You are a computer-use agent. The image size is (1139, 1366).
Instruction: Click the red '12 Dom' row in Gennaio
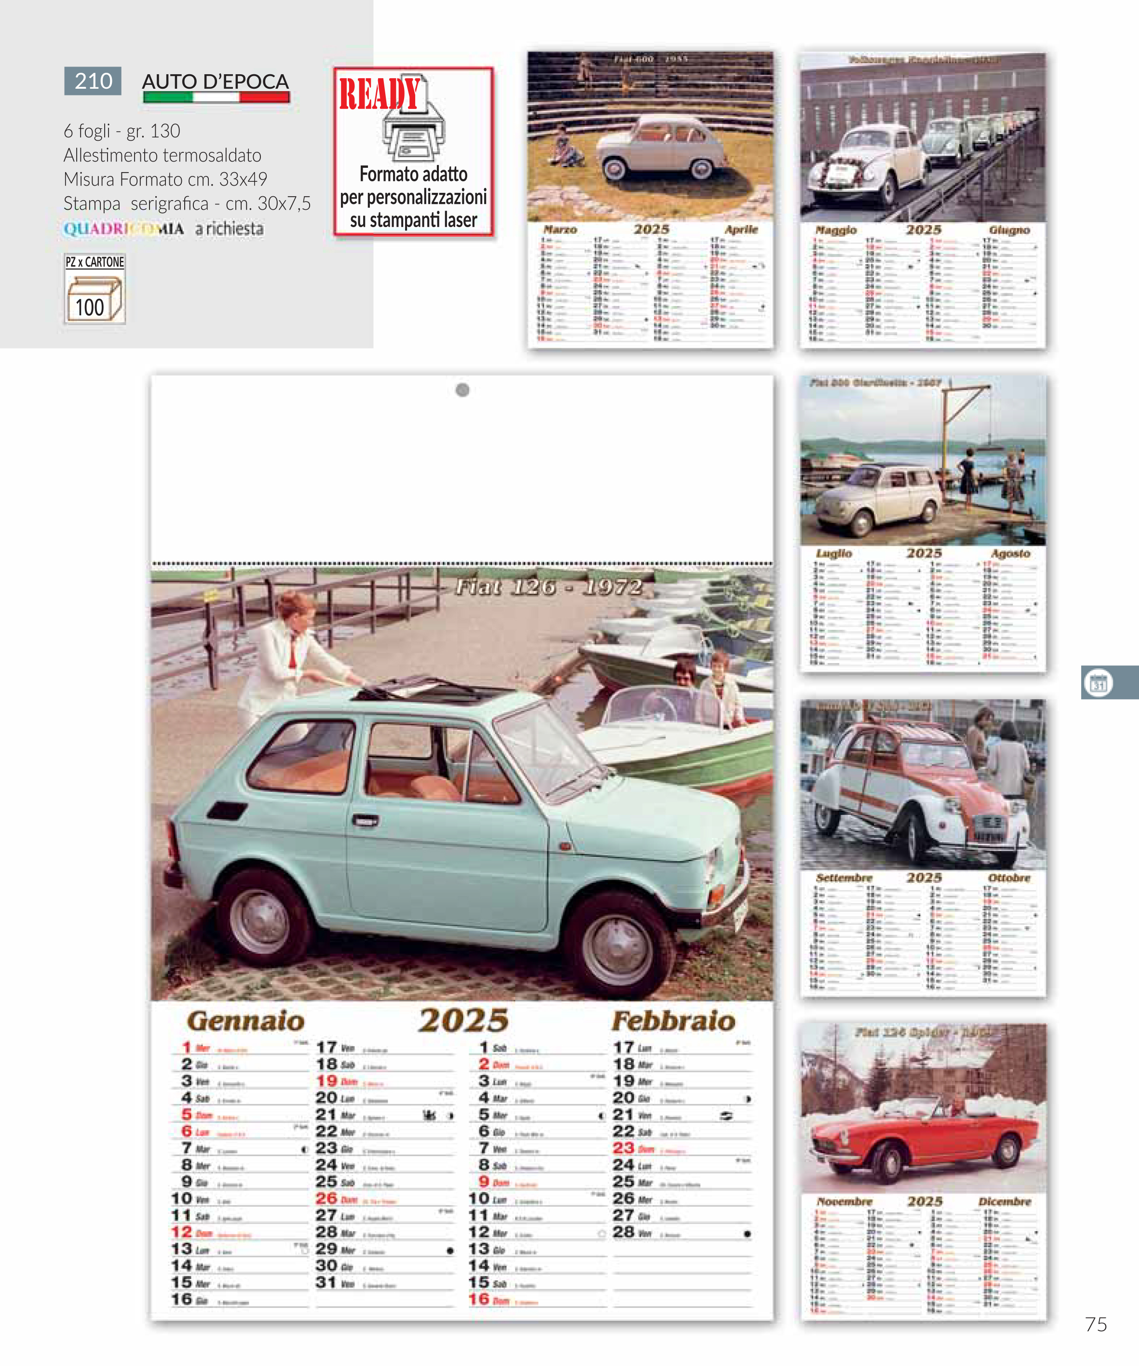[239, 1232]
